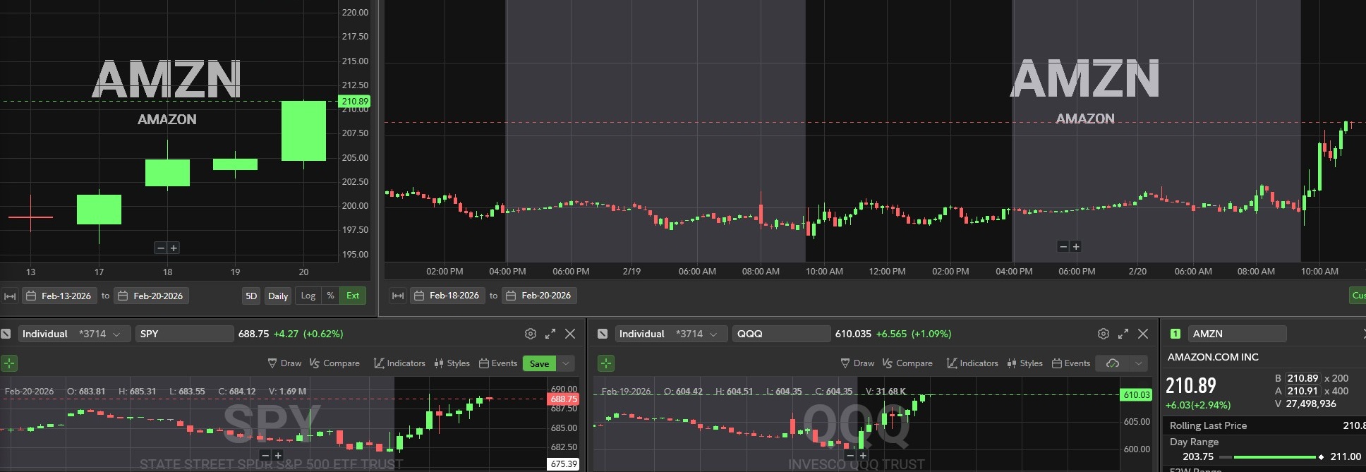Open Feb-20-2026 end date picker on daily chart
The image size is (1366, 472).
tap(152, 296)
